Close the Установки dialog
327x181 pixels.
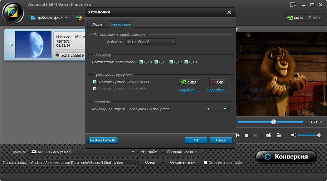tap(229, 12)
